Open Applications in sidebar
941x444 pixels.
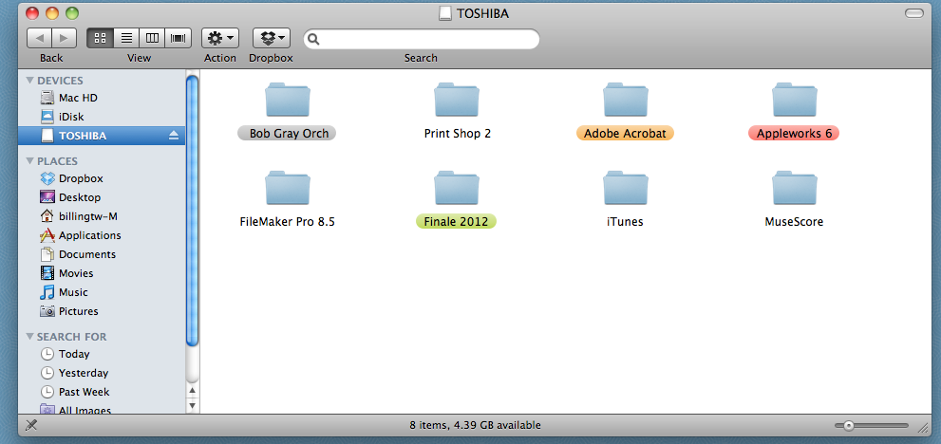click(x=102, y=235)
